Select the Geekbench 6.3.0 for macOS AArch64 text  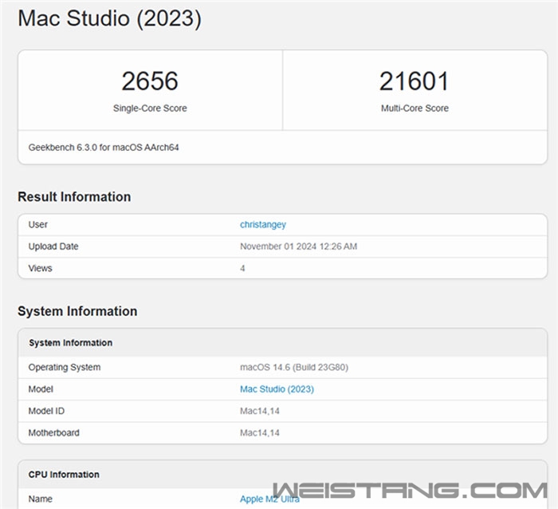click(104, 148)
